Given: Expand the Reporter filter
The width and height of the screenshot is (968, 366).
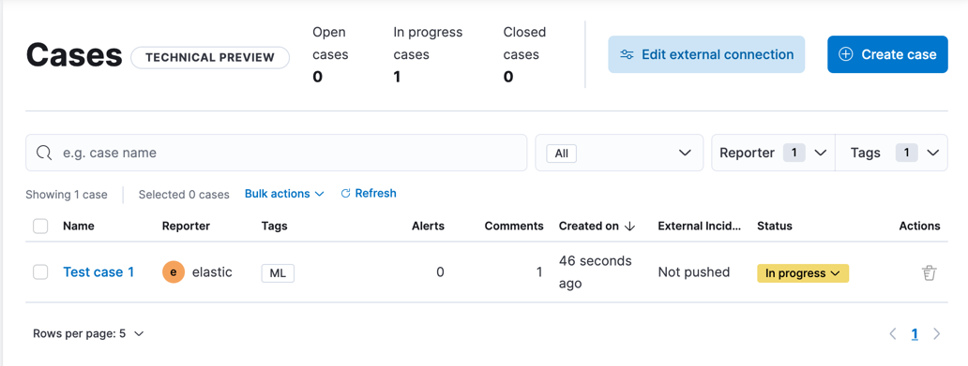Looking at the screenshot, I should (x=773, y=153).
